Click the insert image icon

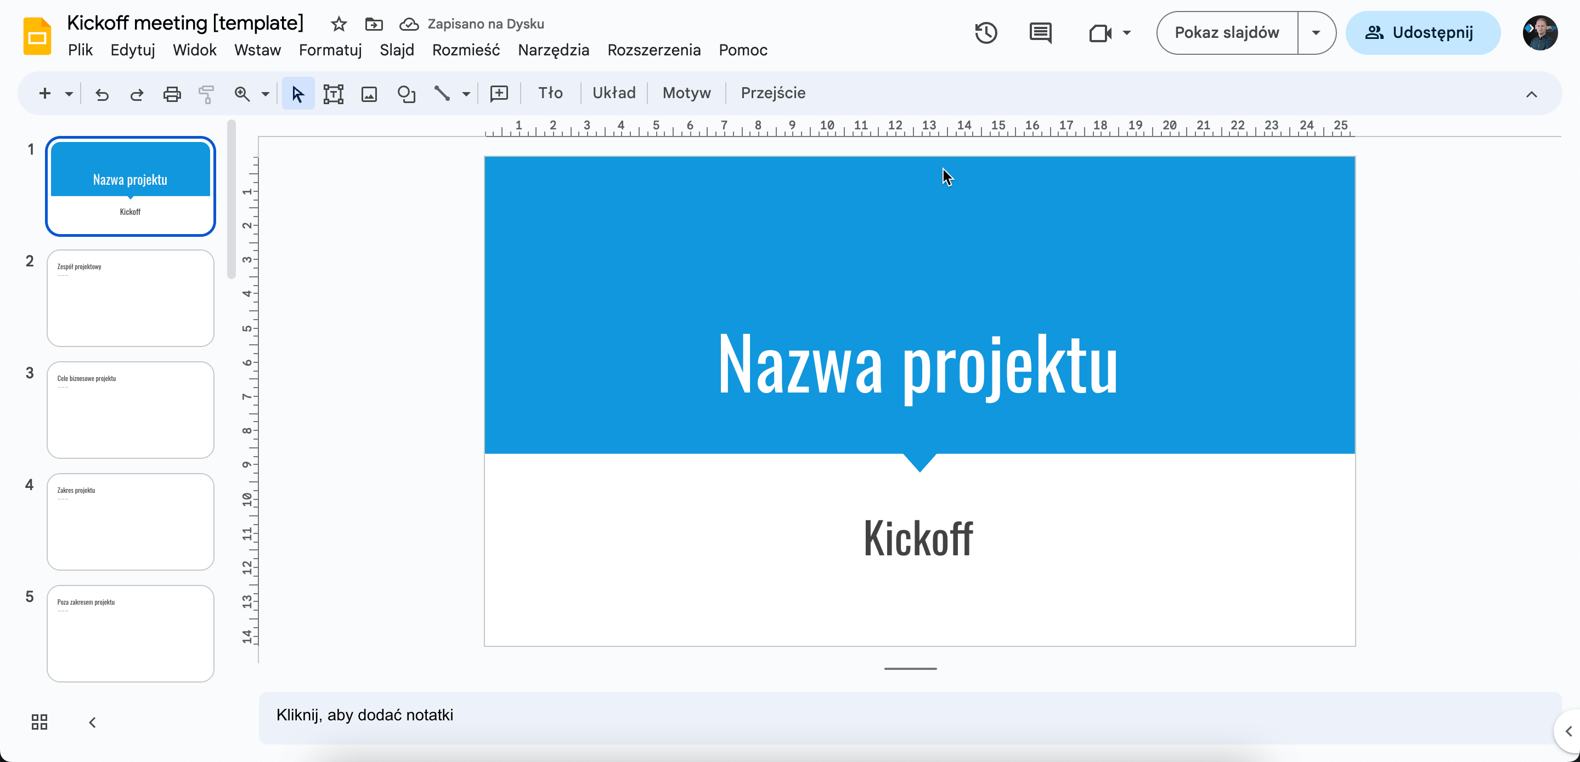[369, 94]
